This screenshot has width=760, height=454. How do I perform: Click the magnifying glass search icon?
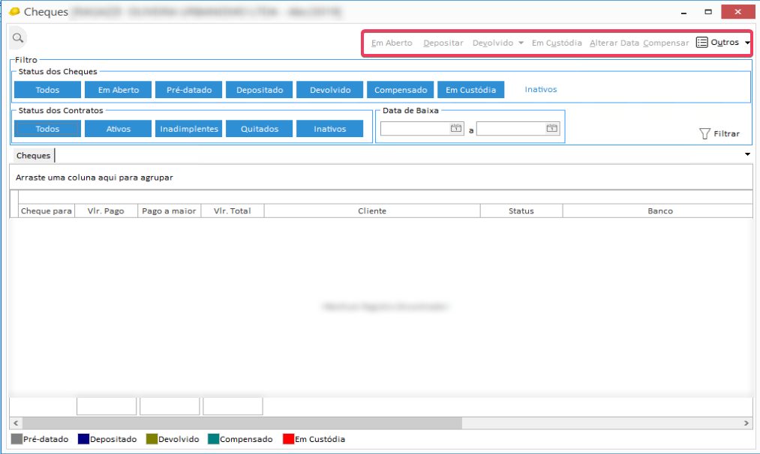pos(17,37)
